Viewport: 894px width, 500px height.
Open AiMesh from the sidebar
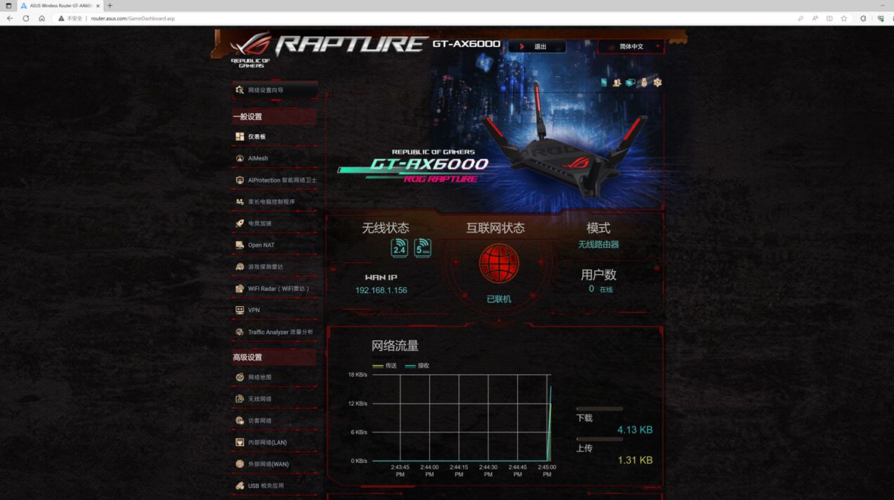tap(275, 158)
